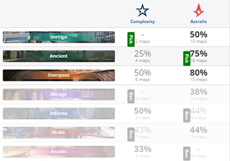The image size is (230, 161).
Task: Select the Inferno map banner
Action: pyautogui.click(x=59, y=113)
